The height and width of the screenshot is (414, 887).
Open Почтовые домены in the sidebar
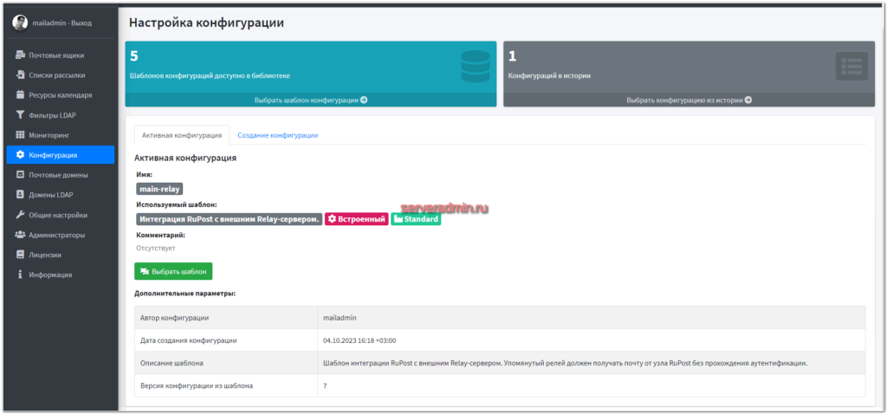point(58,175)
